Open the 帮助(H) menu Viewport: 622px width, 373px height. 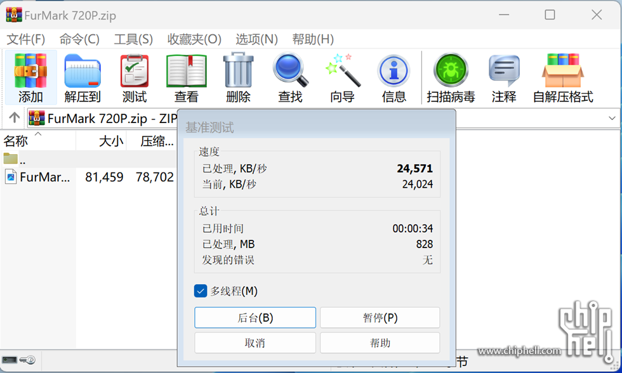pyautogui.click(x=313, y=39)
